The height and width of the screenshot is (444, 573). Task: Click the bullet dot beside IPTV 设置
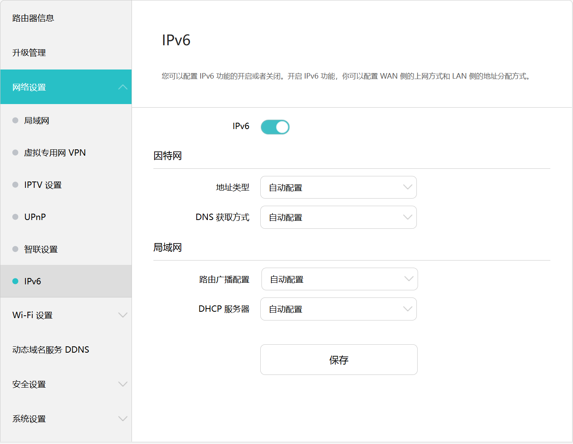15,185
